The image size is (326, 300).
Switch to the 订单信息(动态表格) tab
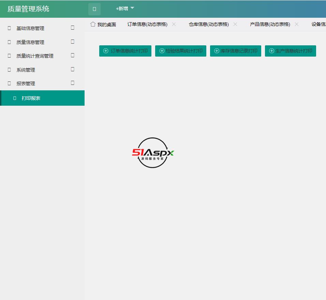pyautogui.click(x=147, y=24)
